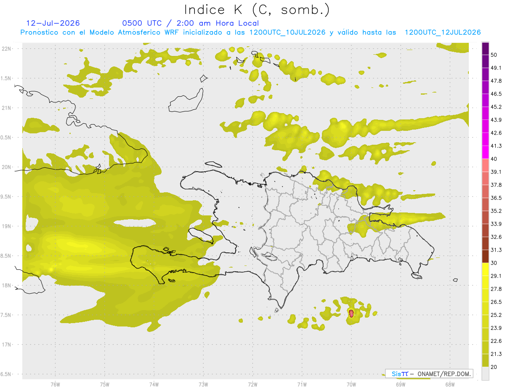This screenshot has width=505, height=390.
Task: Click the 72W longitude axis label
Action: point(252,384)
